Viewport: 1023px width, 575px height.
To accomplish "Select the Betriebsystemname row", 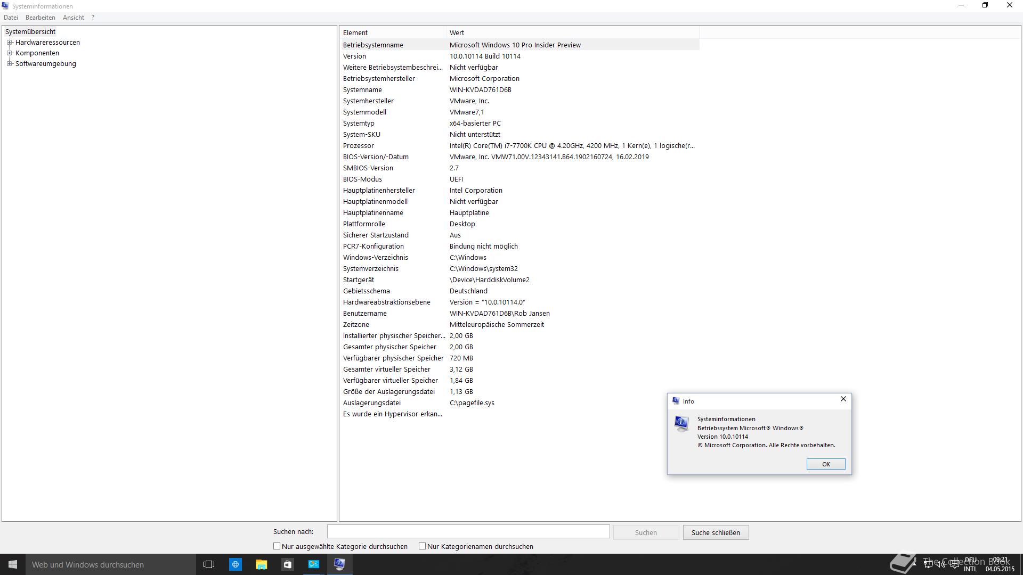I will click(x=519, y=45).
